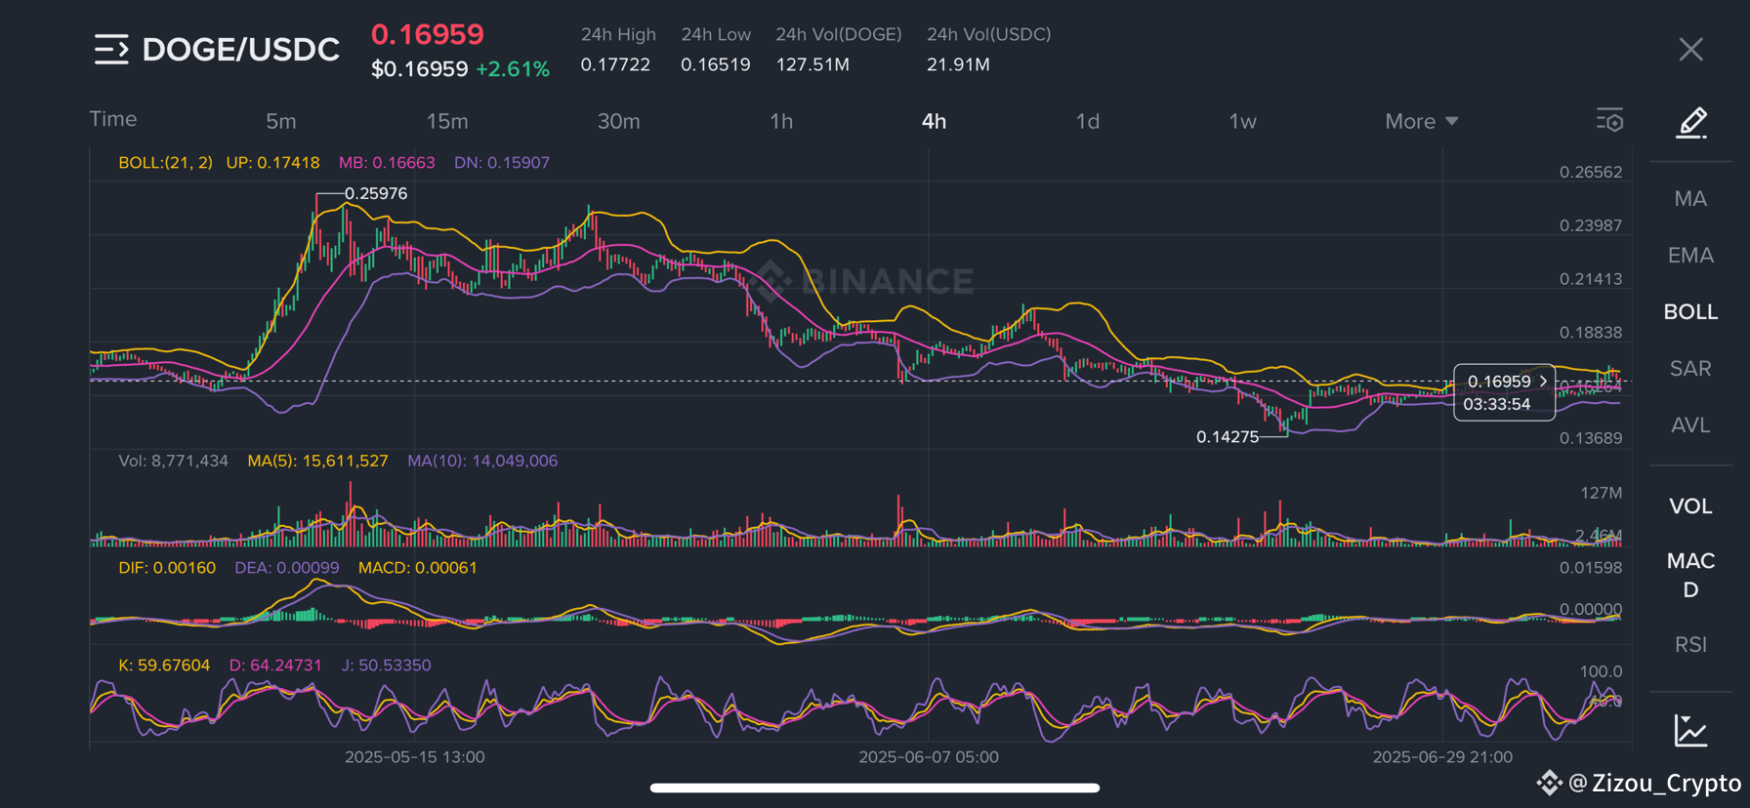Switch to the 1d timeframe
This screenshot has width=1750, height=808.
click(x=1088, y=121)
